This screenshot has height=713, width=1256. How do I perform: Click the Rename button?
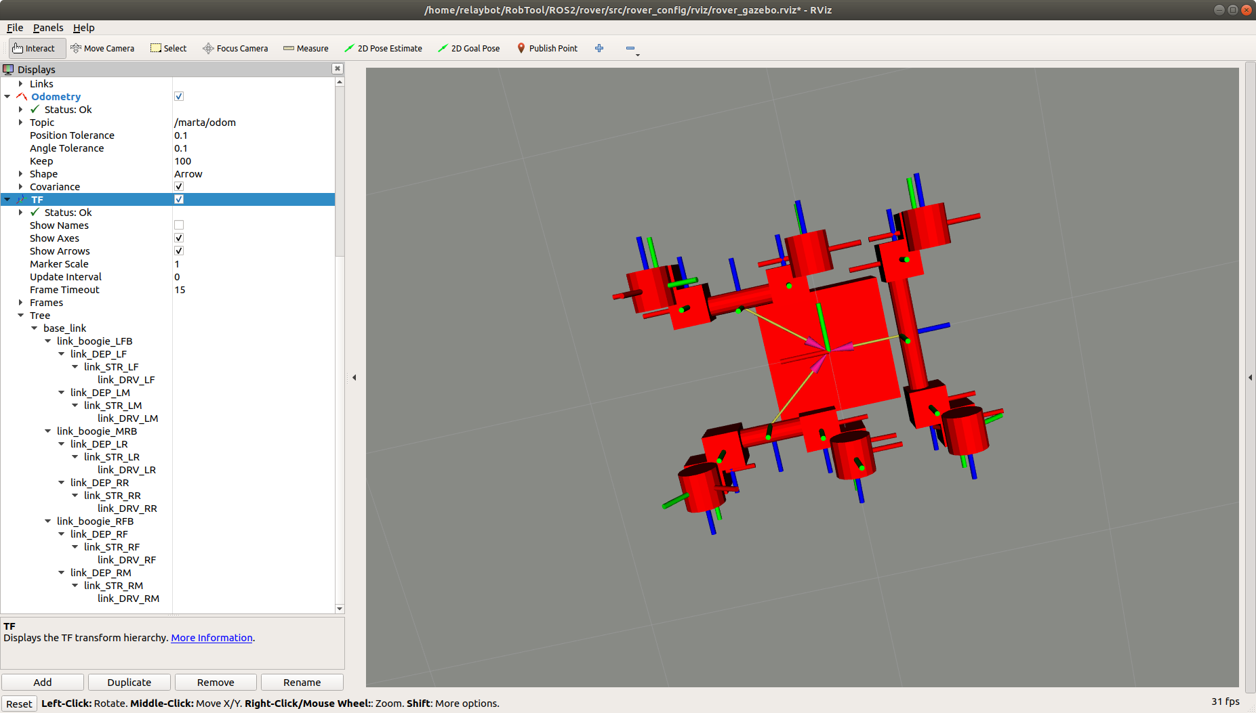(x=302, y=683)
